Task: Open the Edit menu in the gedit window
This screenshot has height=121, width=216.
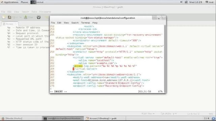Action: tap(9, 12)
